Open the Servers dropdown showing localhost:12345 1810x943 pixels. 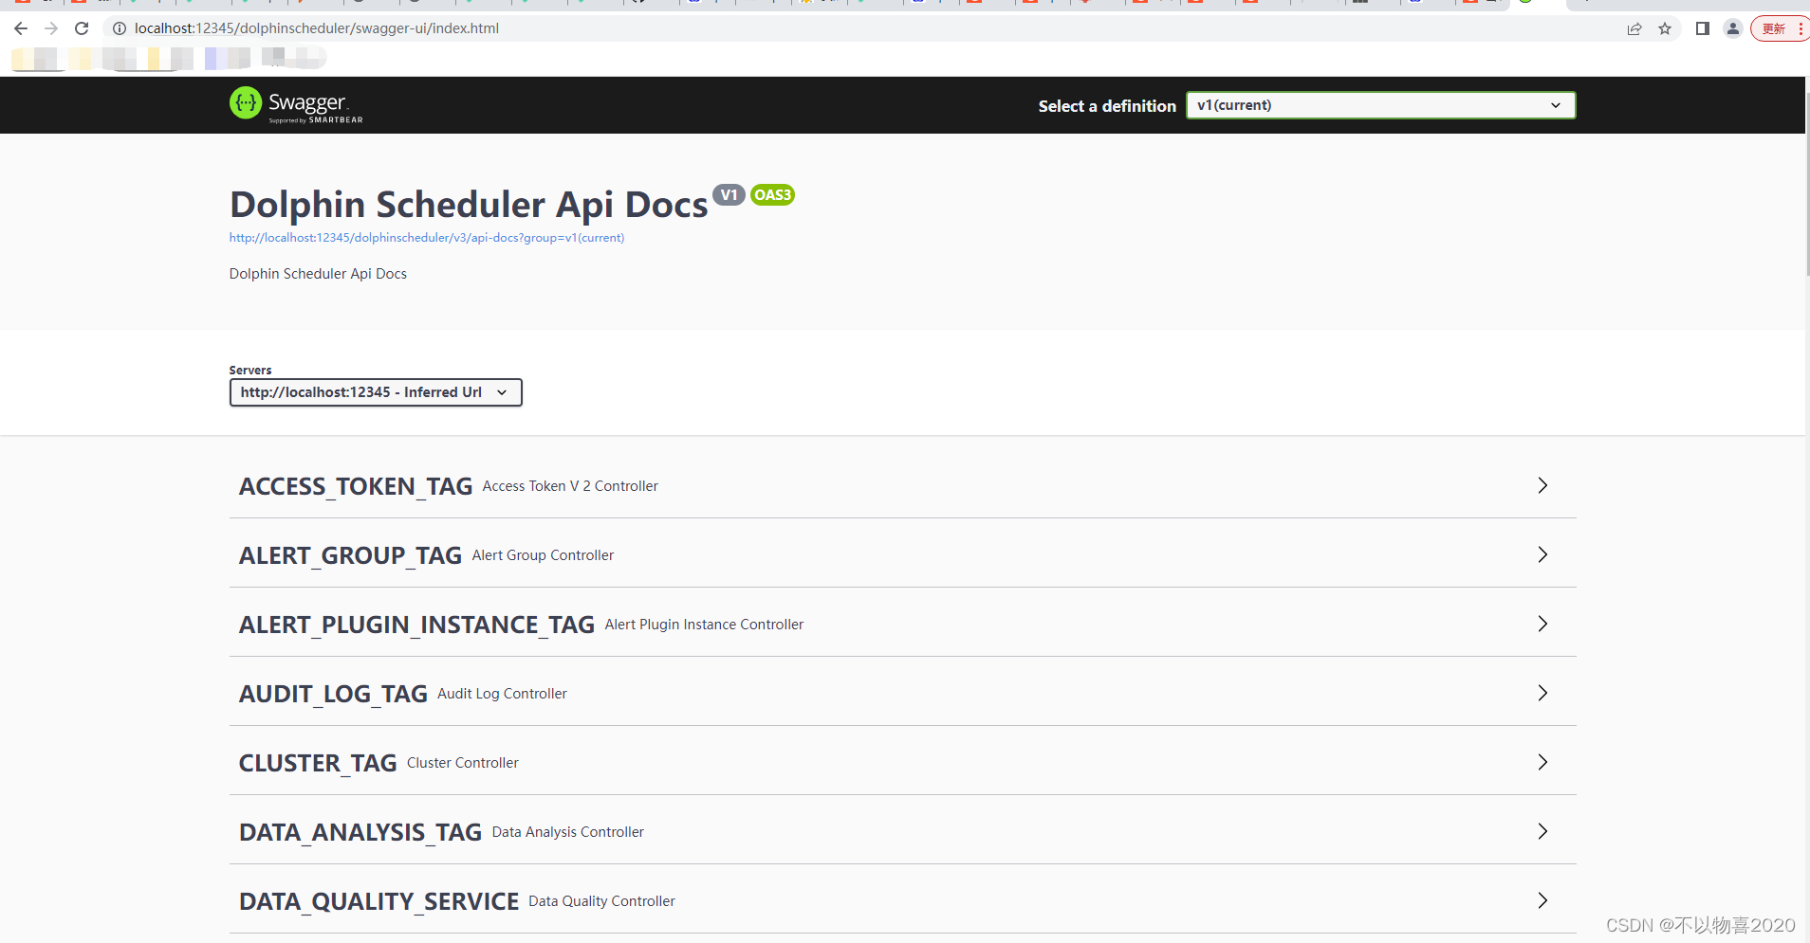click(x=376, y=392)
